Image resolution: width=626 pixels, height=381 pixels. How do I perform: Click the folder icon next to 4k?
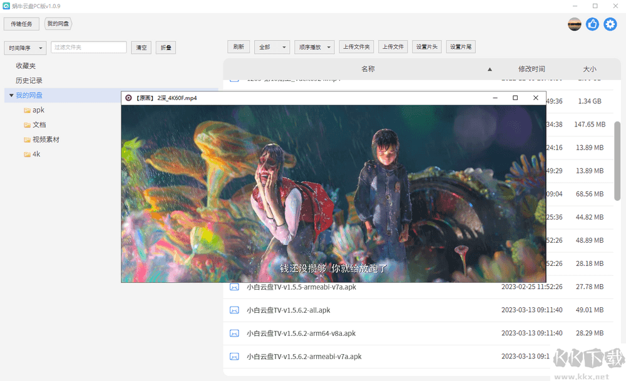(x=28, y=154)
